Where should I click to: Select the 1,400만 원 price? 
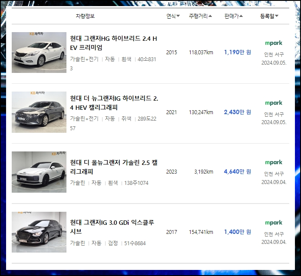click(238, 232)
